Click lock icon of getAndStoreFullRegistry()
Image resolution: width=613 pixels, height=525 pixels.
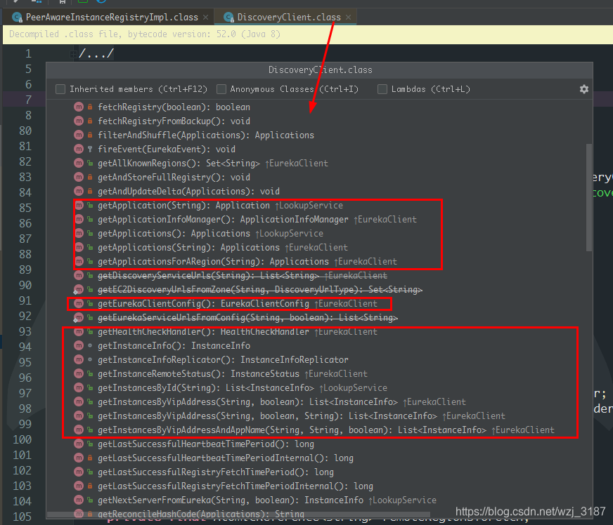click(90, 177)
